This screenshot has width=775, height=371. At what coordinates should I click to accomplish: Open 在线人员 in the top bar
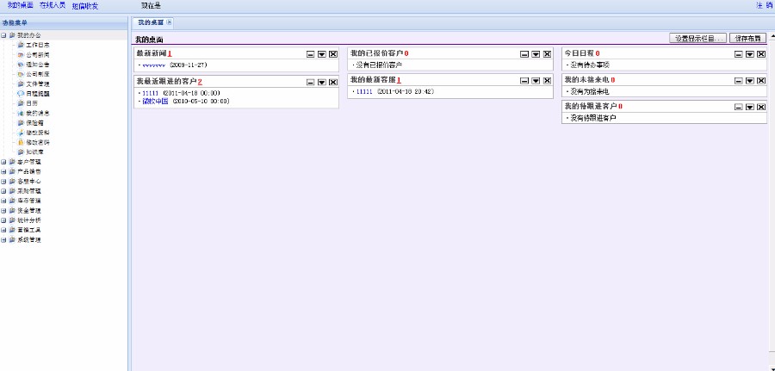(x=53, y=5)
